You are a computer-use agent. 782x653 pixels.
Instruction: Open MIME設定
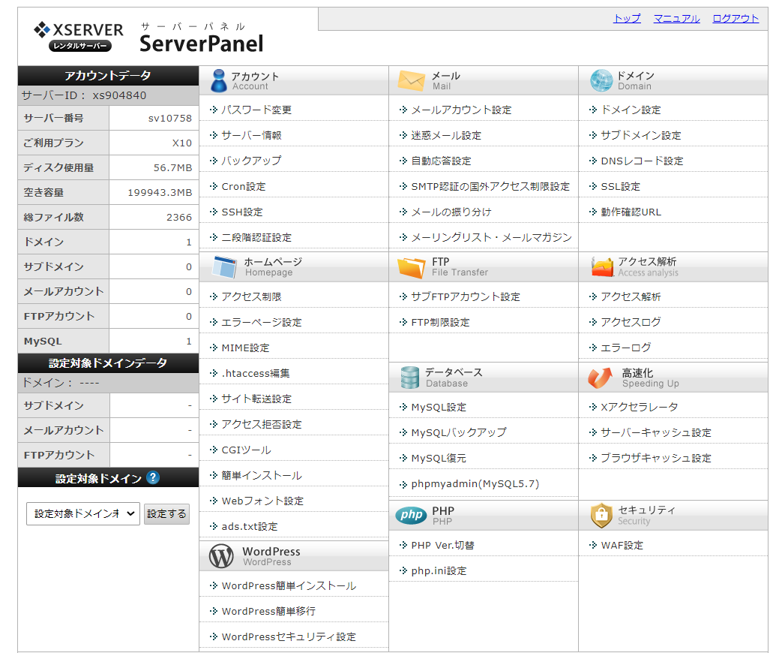pyautogui.click(x=245, y=348)
